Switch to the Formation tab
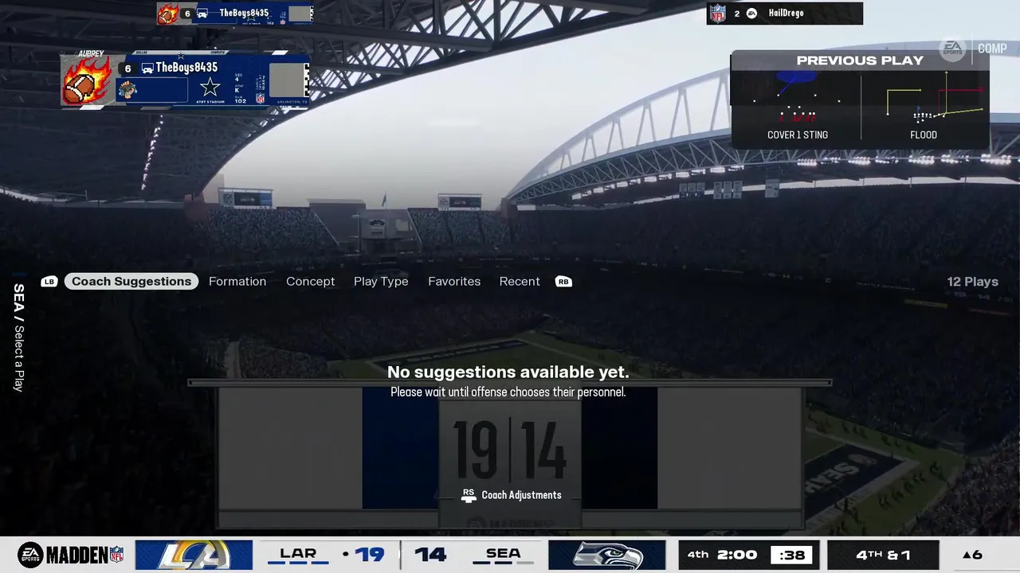1020x573 pixels. pos(237,282)
